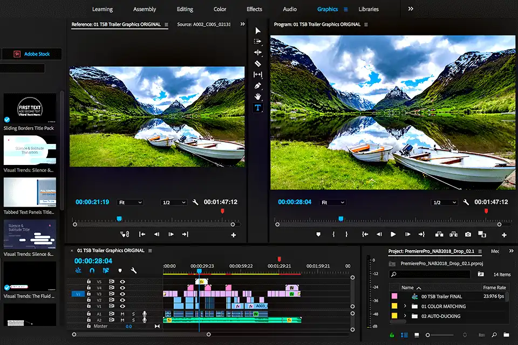
Task: Select the Selection arrow tool
Action: 258,31
